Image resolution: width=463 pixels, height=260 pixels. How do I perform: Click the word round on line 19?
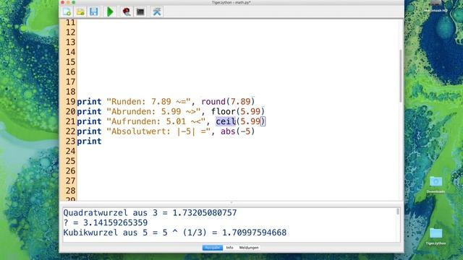click(213, 102)
